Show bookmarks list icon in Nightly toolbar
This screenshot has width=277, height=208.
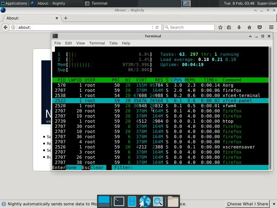click(229, 27)
